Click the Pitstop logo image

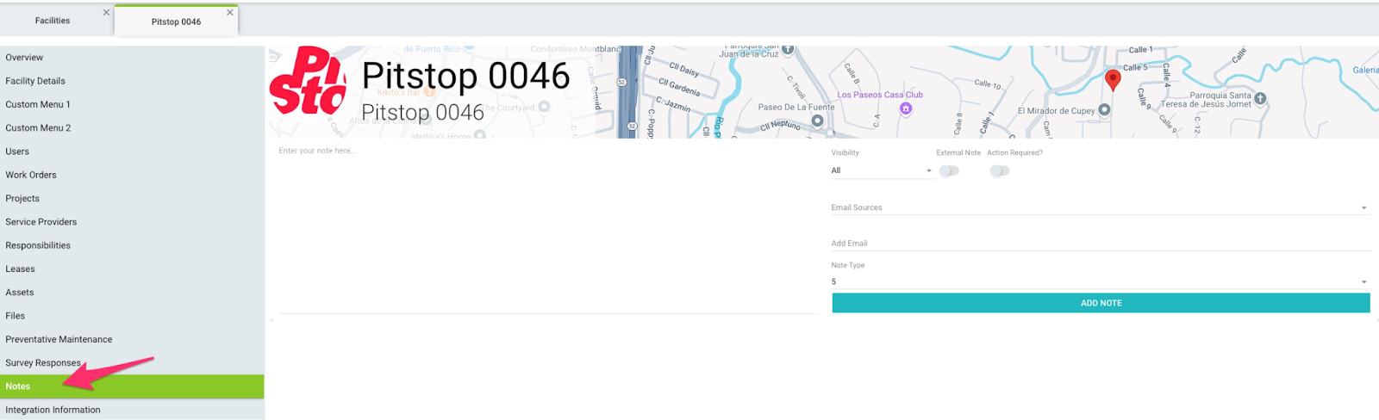click(x=308, y=82)
